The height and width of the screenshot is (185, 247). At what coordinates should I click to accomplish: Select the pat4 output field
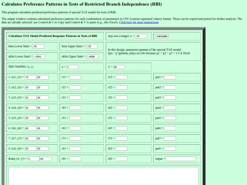170,108
